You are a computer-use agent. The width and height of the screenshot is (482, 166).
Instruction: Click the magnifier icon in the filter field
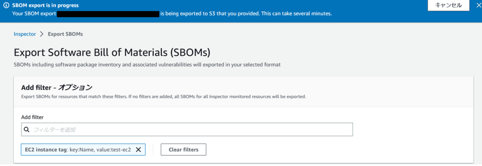pos(27,130)
